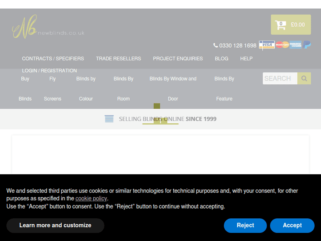Expand the Blinds By Room menu
321x241 pixels.
[x=124, y=89]
